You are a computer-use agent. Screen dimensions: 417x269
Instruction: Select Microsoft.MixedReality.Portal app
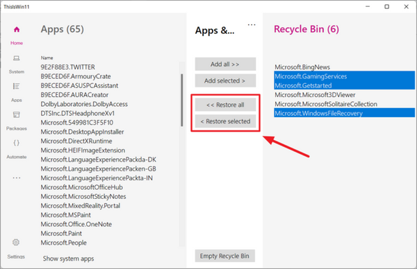81,206
